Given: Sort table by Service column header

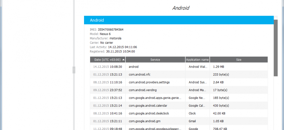Looking at the screenshot, I should (155, 60).
